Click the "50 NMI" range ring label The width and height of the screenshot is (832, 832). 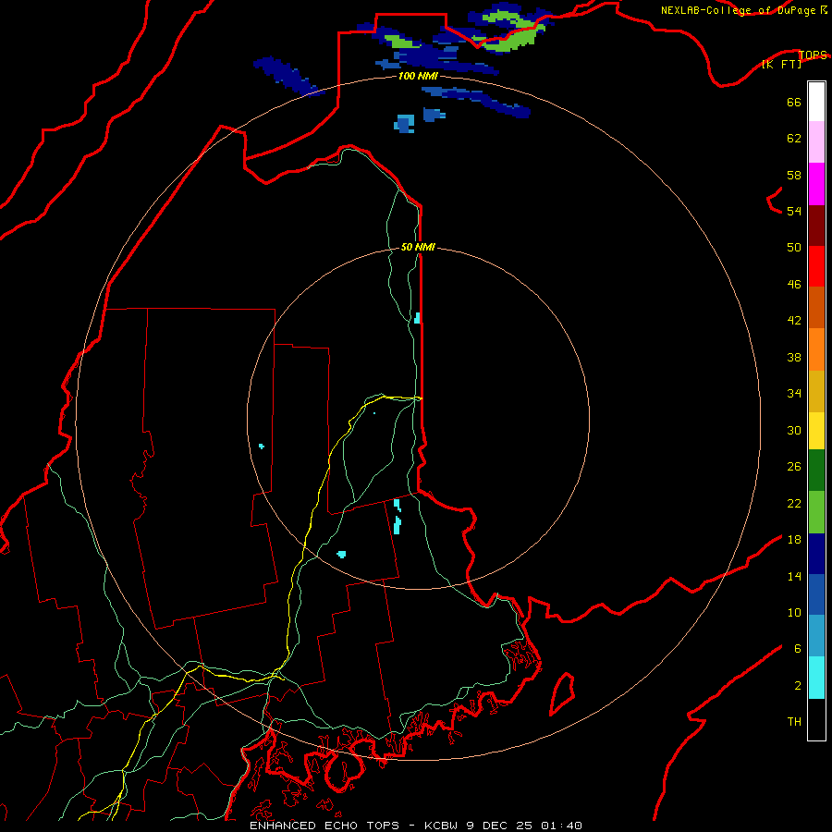coord(418,247)
